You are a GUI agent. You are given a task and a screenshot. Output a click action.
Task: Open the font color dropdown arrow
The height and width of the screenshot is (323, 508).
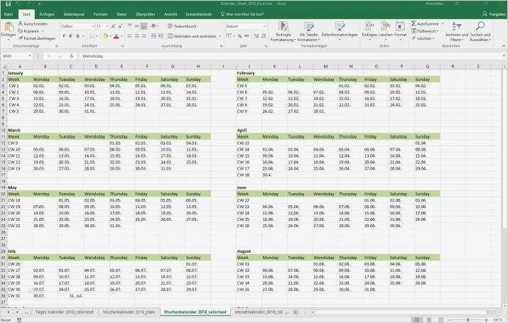click(121, 36)
